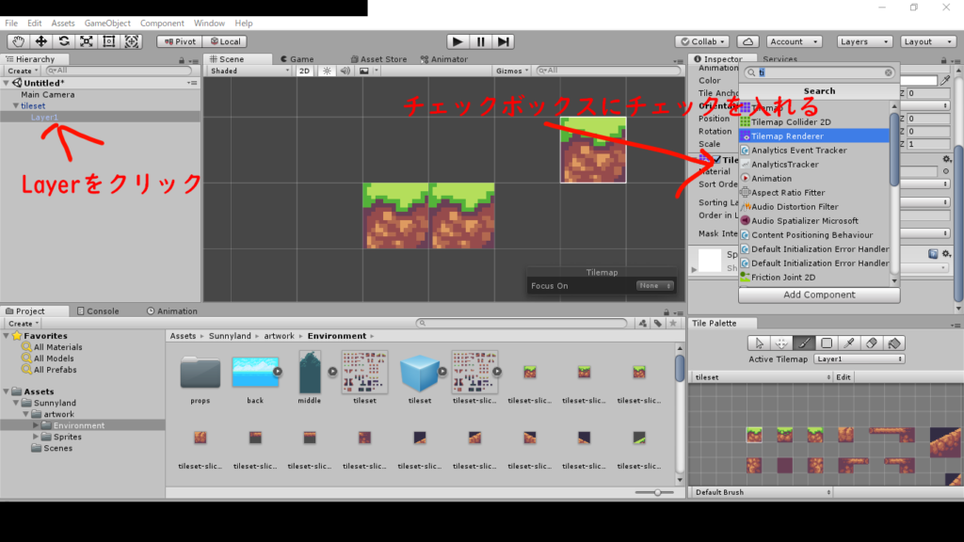The height and width of the screenshot is (542, 964).
Task: Open the Shaded draw mode dropdown
Action: click(249, 71)
